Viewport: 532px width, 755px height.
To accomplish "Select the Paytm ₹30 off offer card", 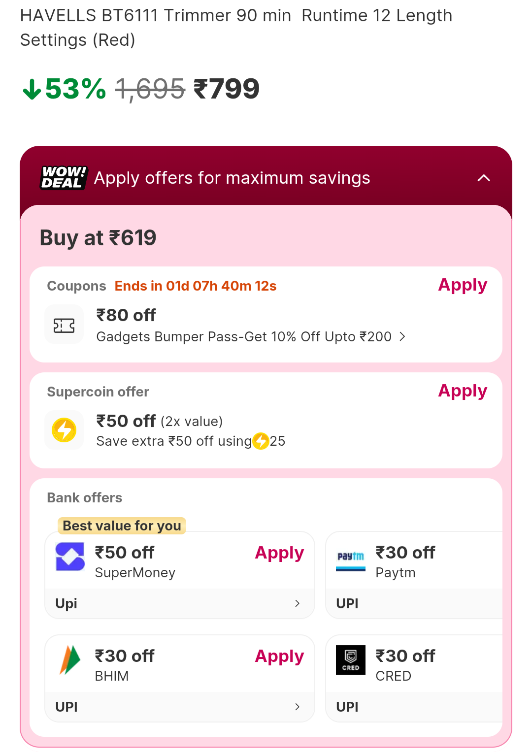I will click(414, 562).
